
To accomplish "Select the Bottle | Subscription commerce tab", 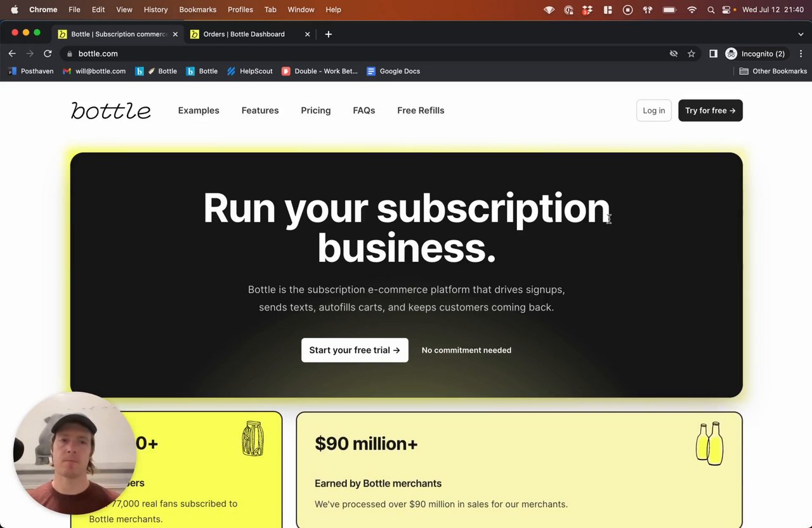I will coord(117,34).
